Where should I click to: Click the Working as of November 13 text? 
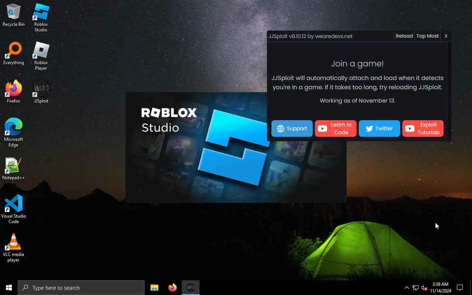[357, 101]
